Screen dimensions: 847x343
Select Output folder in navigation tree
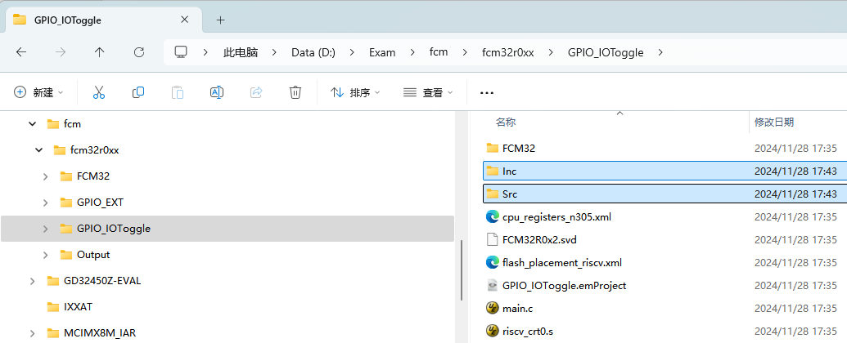93,255
